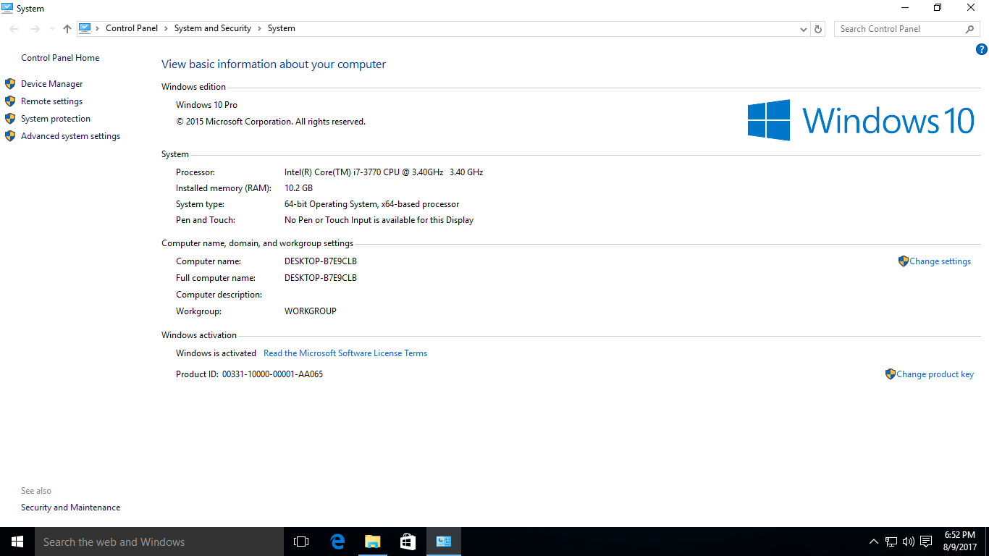Open the Store from the taskbar
This screenshot has width=989, height=556.
point(408,542)
